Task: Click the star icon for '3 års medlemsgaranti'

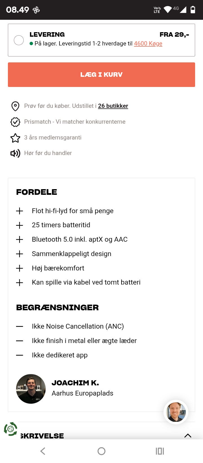Action: coord(15,137)
